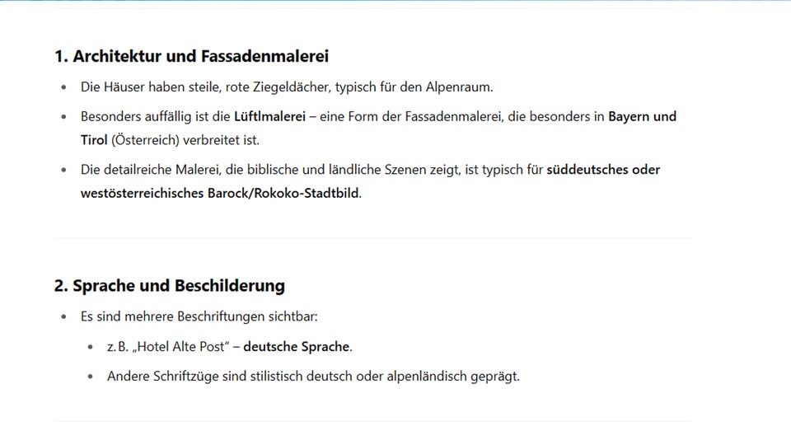Click the bold text "deutsche Sprache"
Screen dimensions: 791x445
(x=297, y=347)
